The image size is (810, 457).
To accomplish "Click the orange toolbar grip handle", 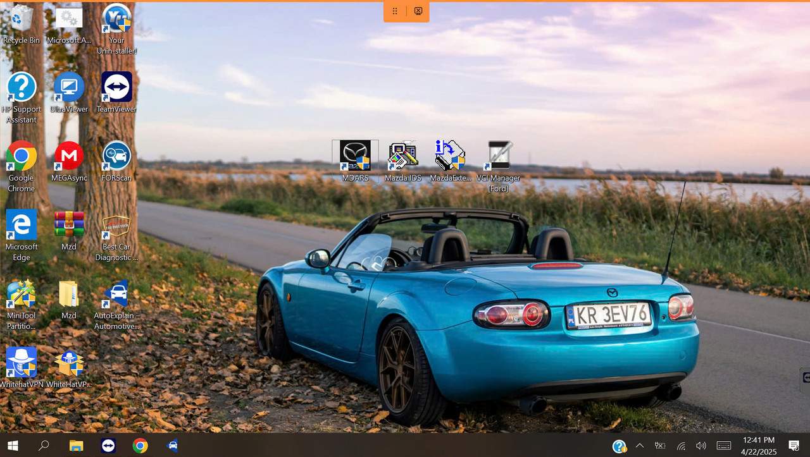I will [x=395, y=11].
